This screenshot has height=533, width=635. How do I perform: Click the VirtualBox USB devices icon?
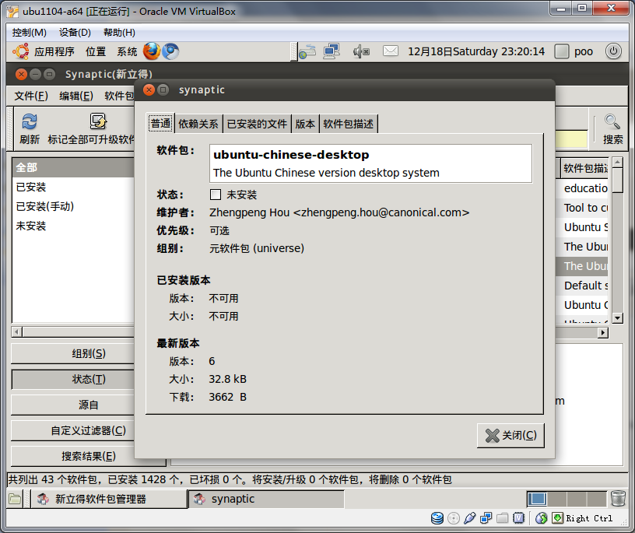coord(470,518)
